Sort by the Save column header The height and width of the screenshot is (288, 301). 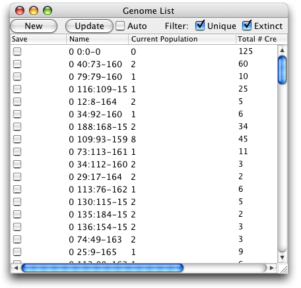click(38, 39)
